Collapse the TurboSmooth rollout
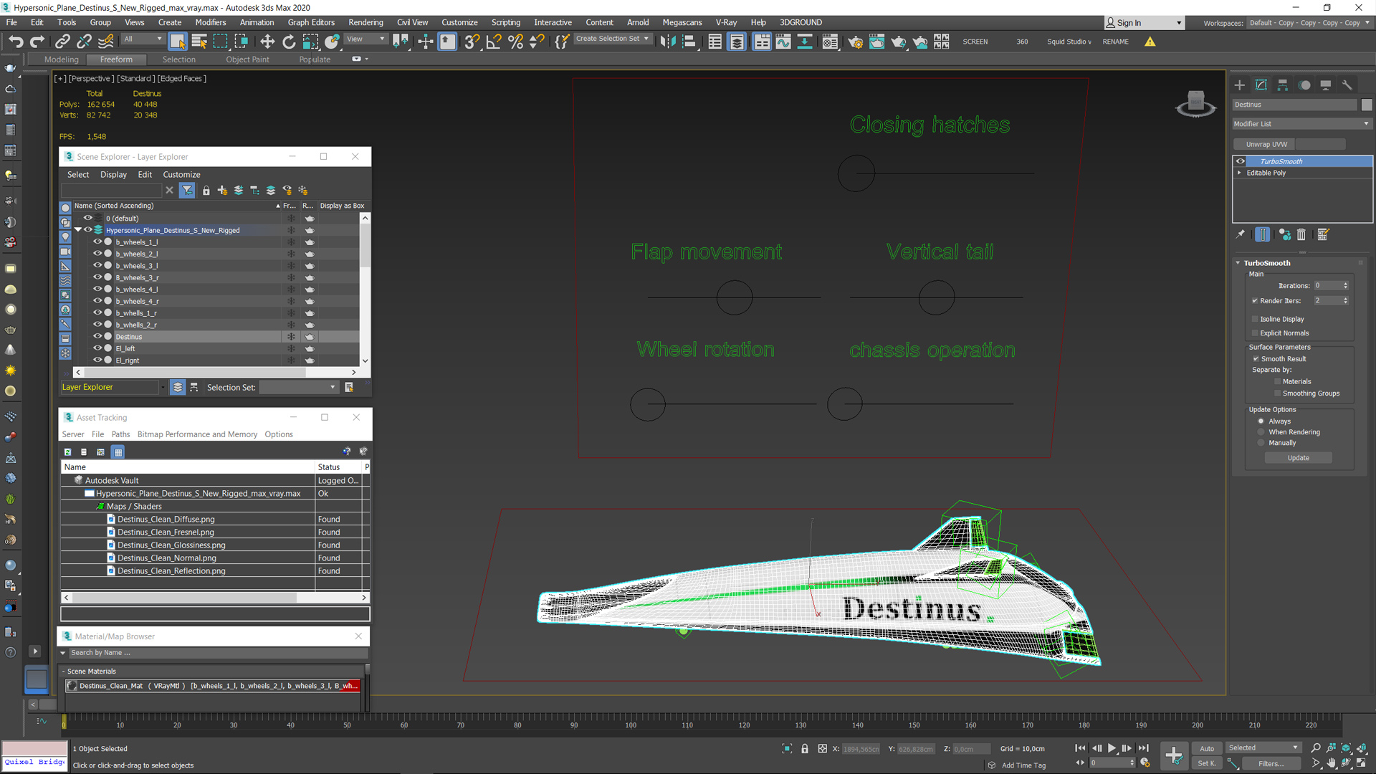 (x=1238, y=263)
